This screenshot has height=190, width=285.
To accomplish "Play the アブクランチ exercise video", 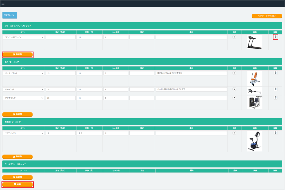I will (x=234, y=98).
